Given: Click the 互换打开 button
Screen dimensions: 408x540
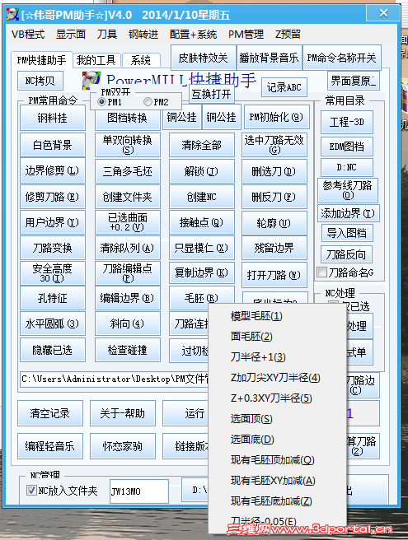Looking at the screenshot, I should pyautogui.click(x=211, y=94).
